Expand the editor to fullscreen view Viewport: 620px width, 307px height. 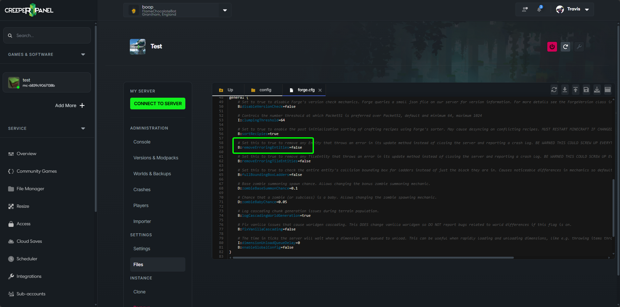click(x=608, y=90)
